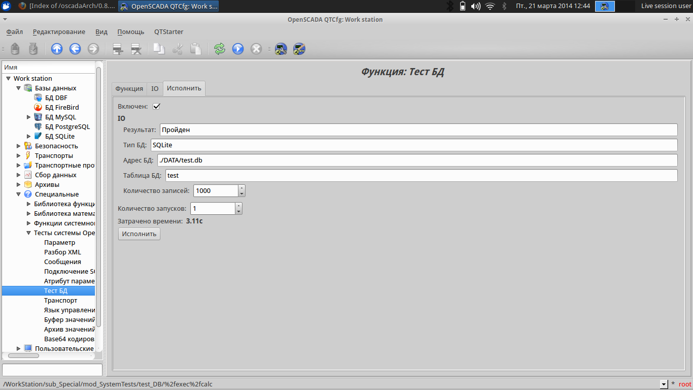Viewport: 693px width, 390px height.
Task: Increase the Количество записей spinner value
Action: pyautogui.click(x=241, y=188)
